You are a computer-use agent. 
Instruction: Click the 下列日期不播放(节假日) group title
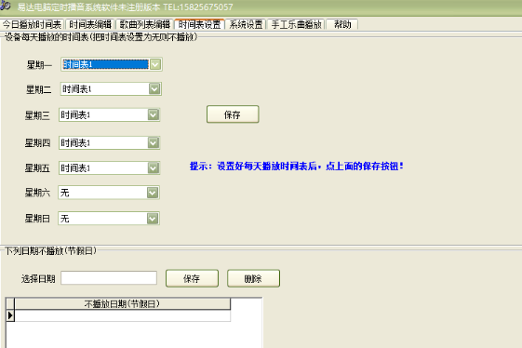50,250
